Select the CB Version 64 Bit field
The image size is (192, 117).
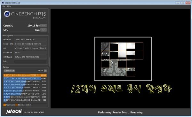[30, 52]
